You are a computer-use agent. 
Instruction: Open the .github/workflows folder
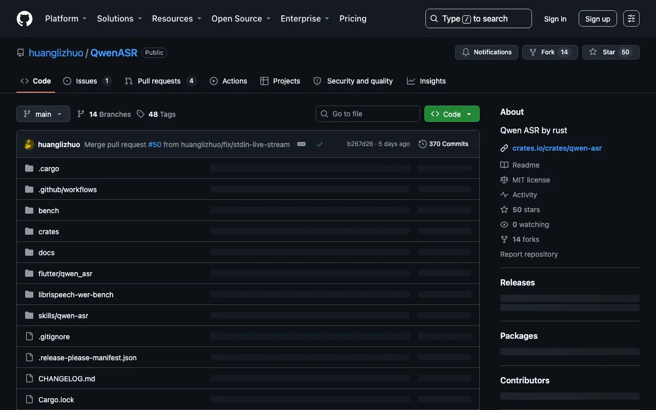point(68,190)
